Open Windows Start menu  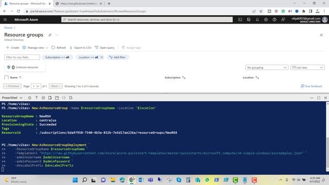75,180
